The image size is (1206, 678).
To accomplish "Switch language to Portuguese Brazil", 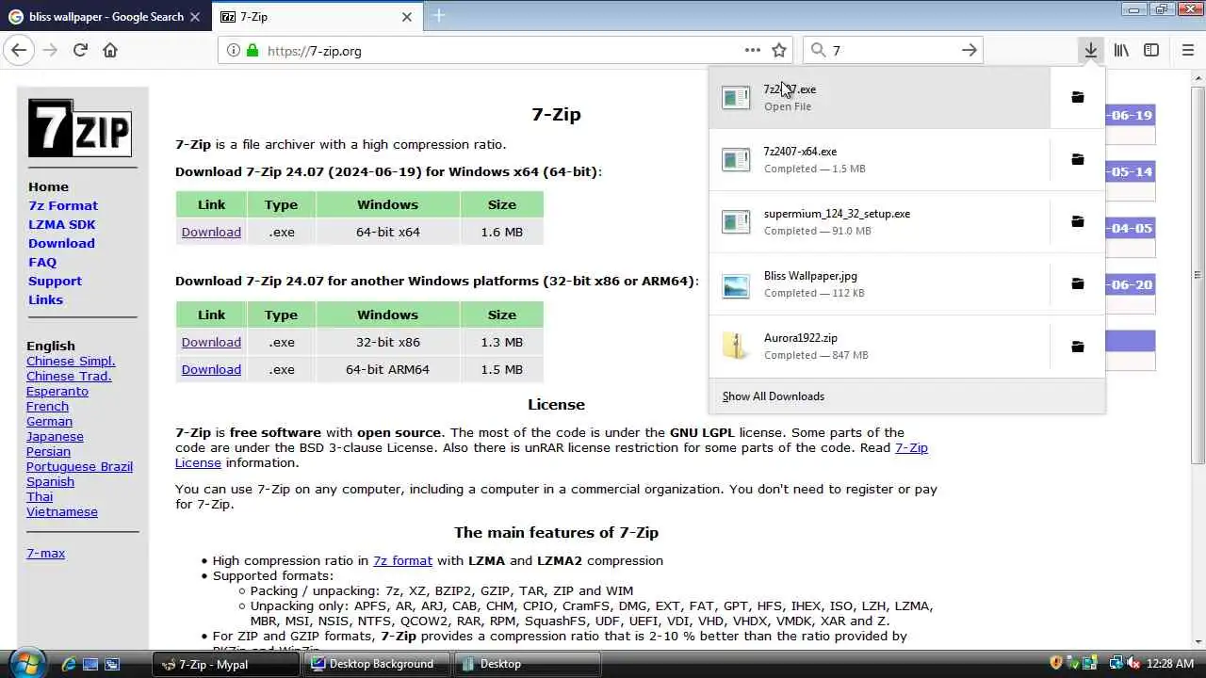I will coord(79,466).
